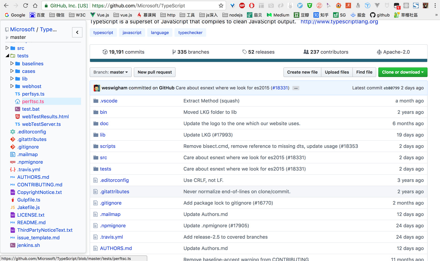
Task: Click the New pull request button
Action: [x=154, y=72]
